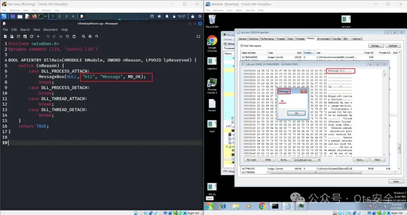Click the Strings... button

click(x=376, y=45)
